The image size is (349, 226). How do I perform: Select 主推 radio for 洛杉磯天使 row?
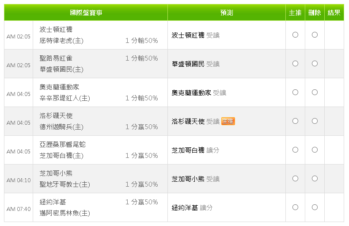[295, 121]
